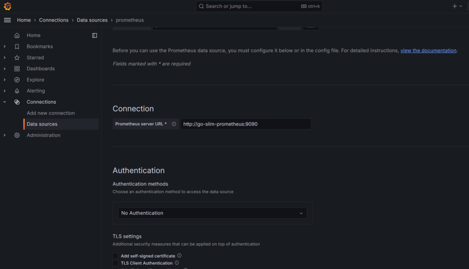This screenshot has width=469, height=269.
Task: Open Administration in the sidebar menu
Action: tap(44, 135)
